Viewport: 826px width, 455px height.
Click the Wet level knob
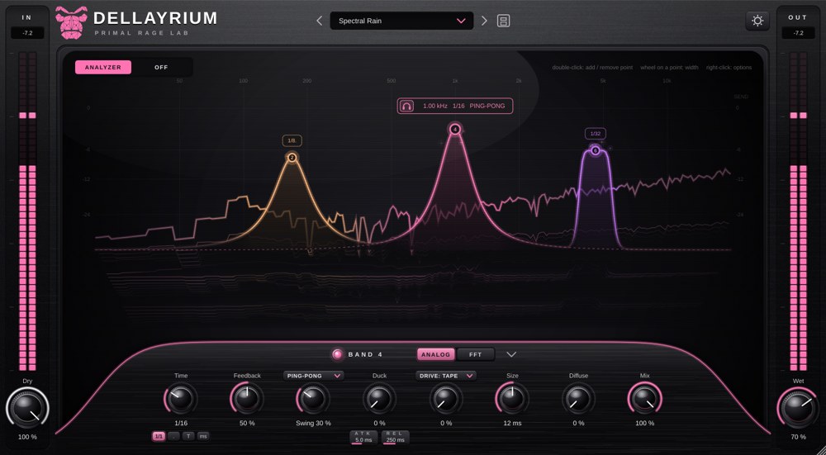(798, 409)
